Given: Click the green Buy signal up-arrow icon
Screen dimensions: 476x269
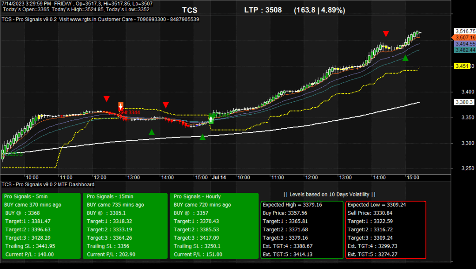Looking at the screenshot, I should click(211, 118).
